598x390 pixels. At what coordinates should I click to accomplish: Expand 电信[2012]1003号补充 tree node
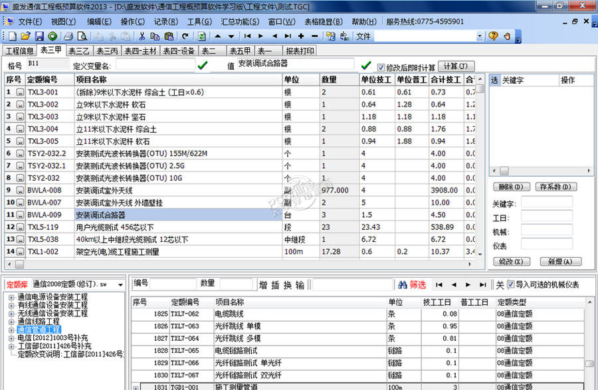[x=11, y=338]
